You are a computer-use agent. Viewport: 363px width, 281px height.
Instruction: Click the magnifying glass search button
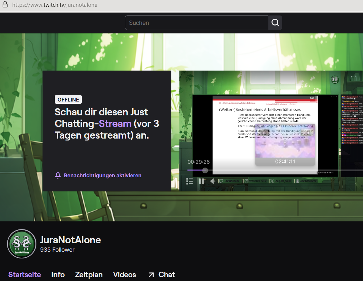275,23
